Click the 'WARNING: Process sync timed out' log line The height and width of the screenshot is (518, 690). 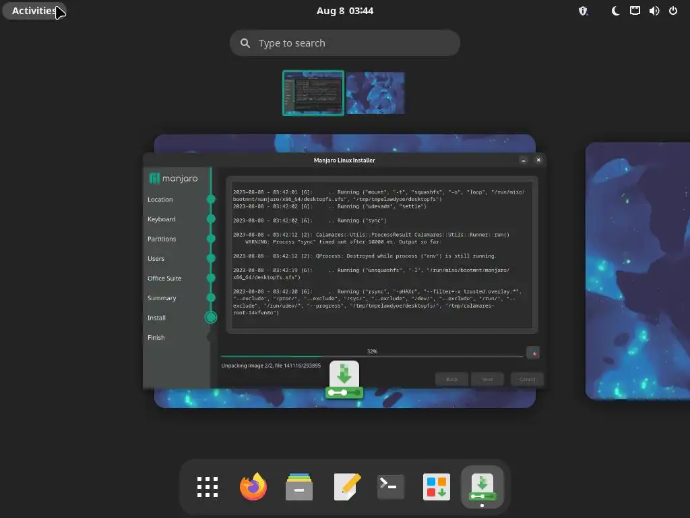point(343,242)
